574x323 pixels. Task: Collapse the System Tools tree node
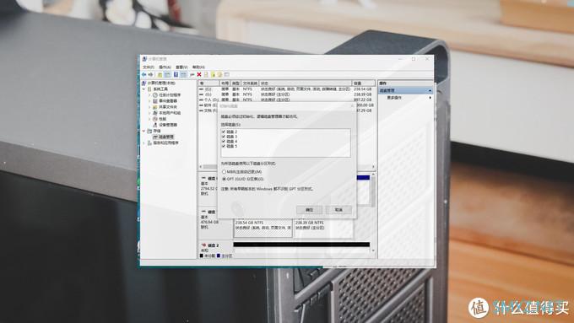(x=143, y=89)
